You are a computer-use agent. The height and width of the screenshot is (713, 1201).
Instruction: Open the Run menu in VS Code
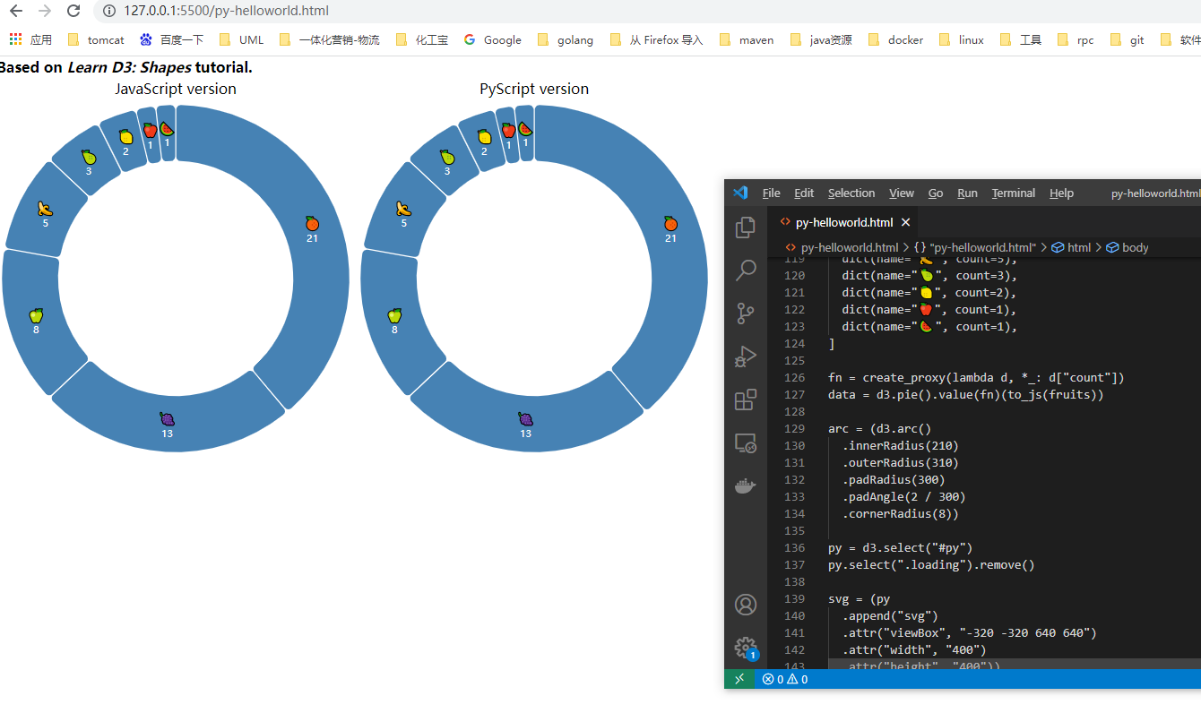[x=967, y=193]
